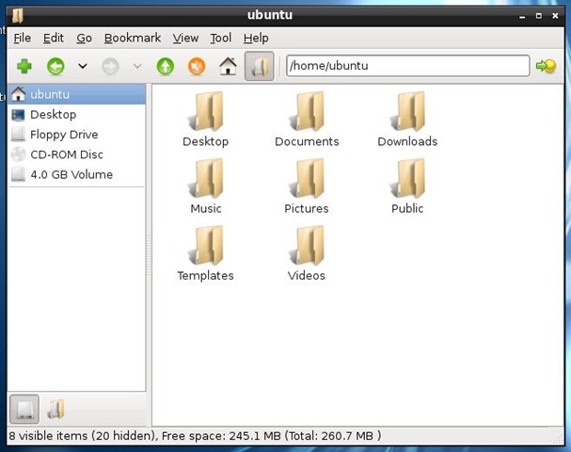Open the Bookmark menu
The width and height of the screenshot is (571, 452).
coord(133,38)
